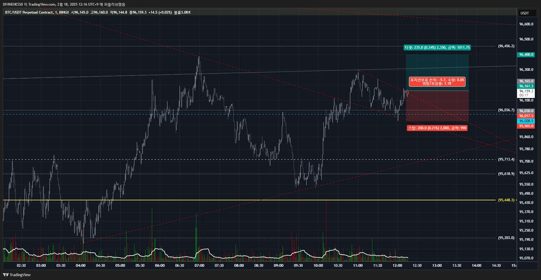Click the 12:00 time axis label

pos(397,266)
